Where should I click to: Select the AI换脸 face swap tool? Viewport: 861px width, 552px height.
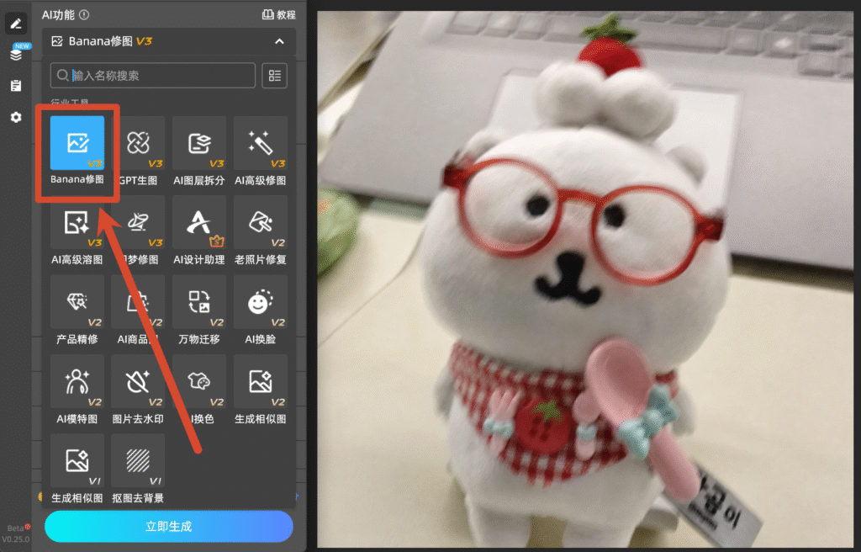point(261,302)
